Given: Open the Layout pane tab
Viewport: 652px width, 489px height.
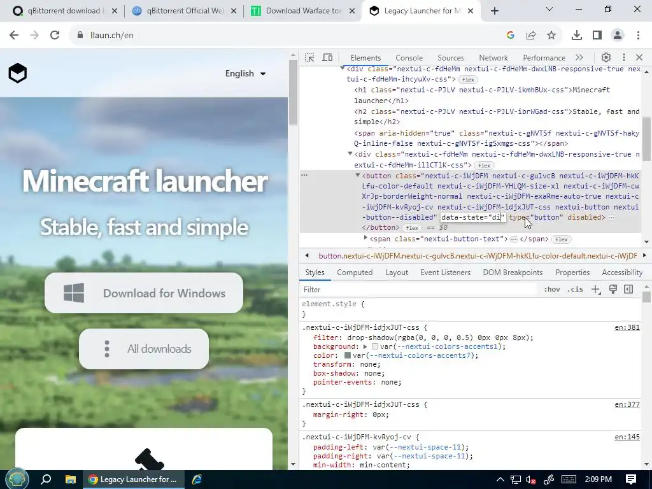Looking at the screenshot, I should 396,273.
